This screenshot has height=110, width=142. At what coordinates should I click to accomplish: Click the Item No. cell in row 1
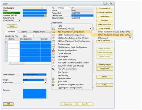14,42
